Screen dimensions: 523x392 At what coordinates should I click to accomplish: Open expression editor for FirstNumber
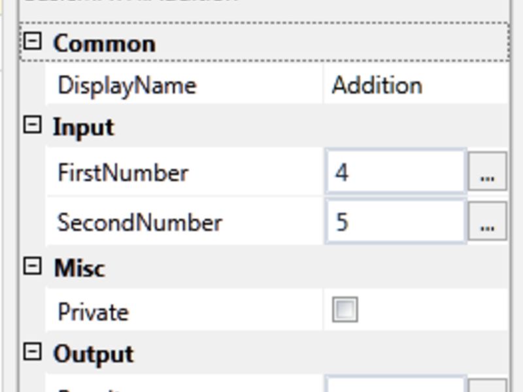(486, 172)
